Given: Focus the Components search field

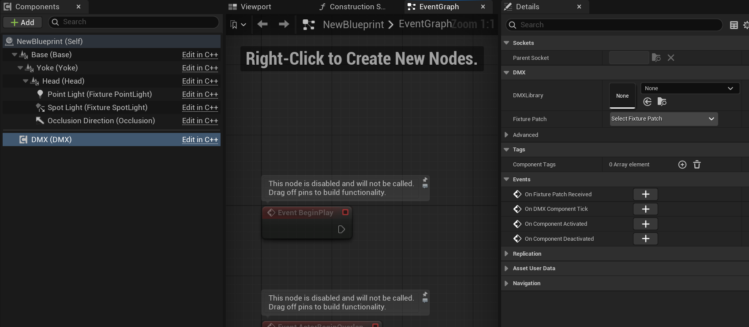Looking at the screenshot, I should (x=134, y=22).
